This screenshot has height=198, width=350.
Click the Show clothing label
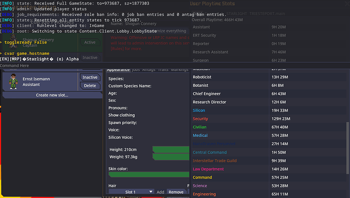121,115
